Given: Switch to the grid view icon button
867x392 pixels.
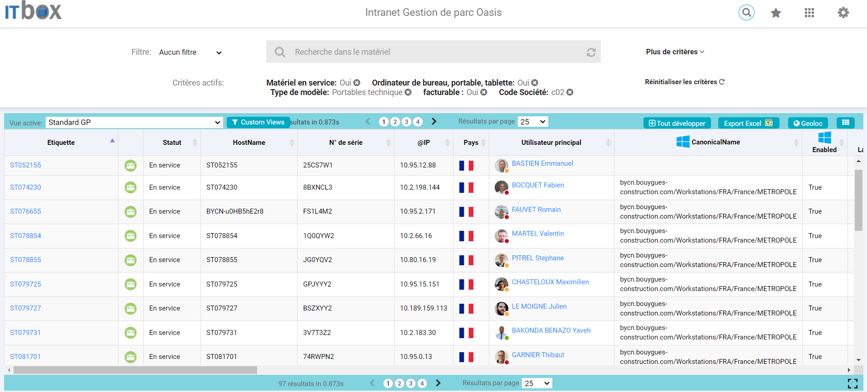Looking at the screenshot, I should (x=845, y=123).
